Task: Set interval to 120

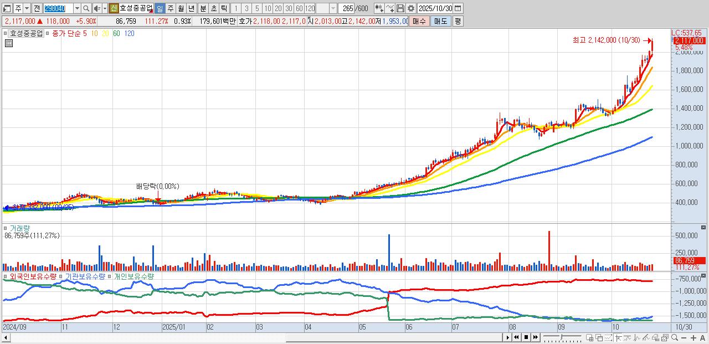Action: (x=310, y=8)
